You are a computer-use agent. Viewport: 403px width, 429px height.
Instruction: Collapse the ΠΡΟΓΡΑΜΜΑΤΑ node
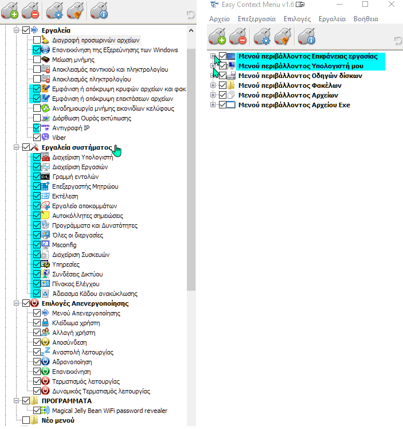17,400
